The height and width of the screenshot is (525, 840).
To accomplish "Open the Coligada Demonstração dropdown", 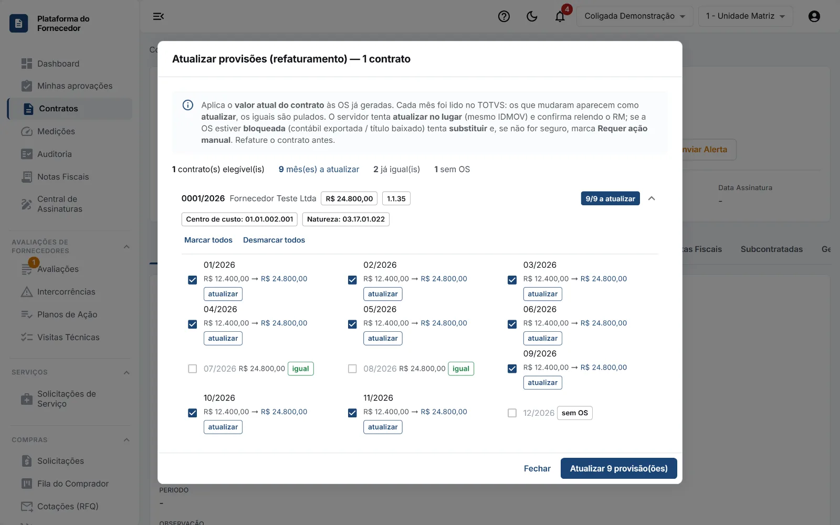I will click(635, 16).
